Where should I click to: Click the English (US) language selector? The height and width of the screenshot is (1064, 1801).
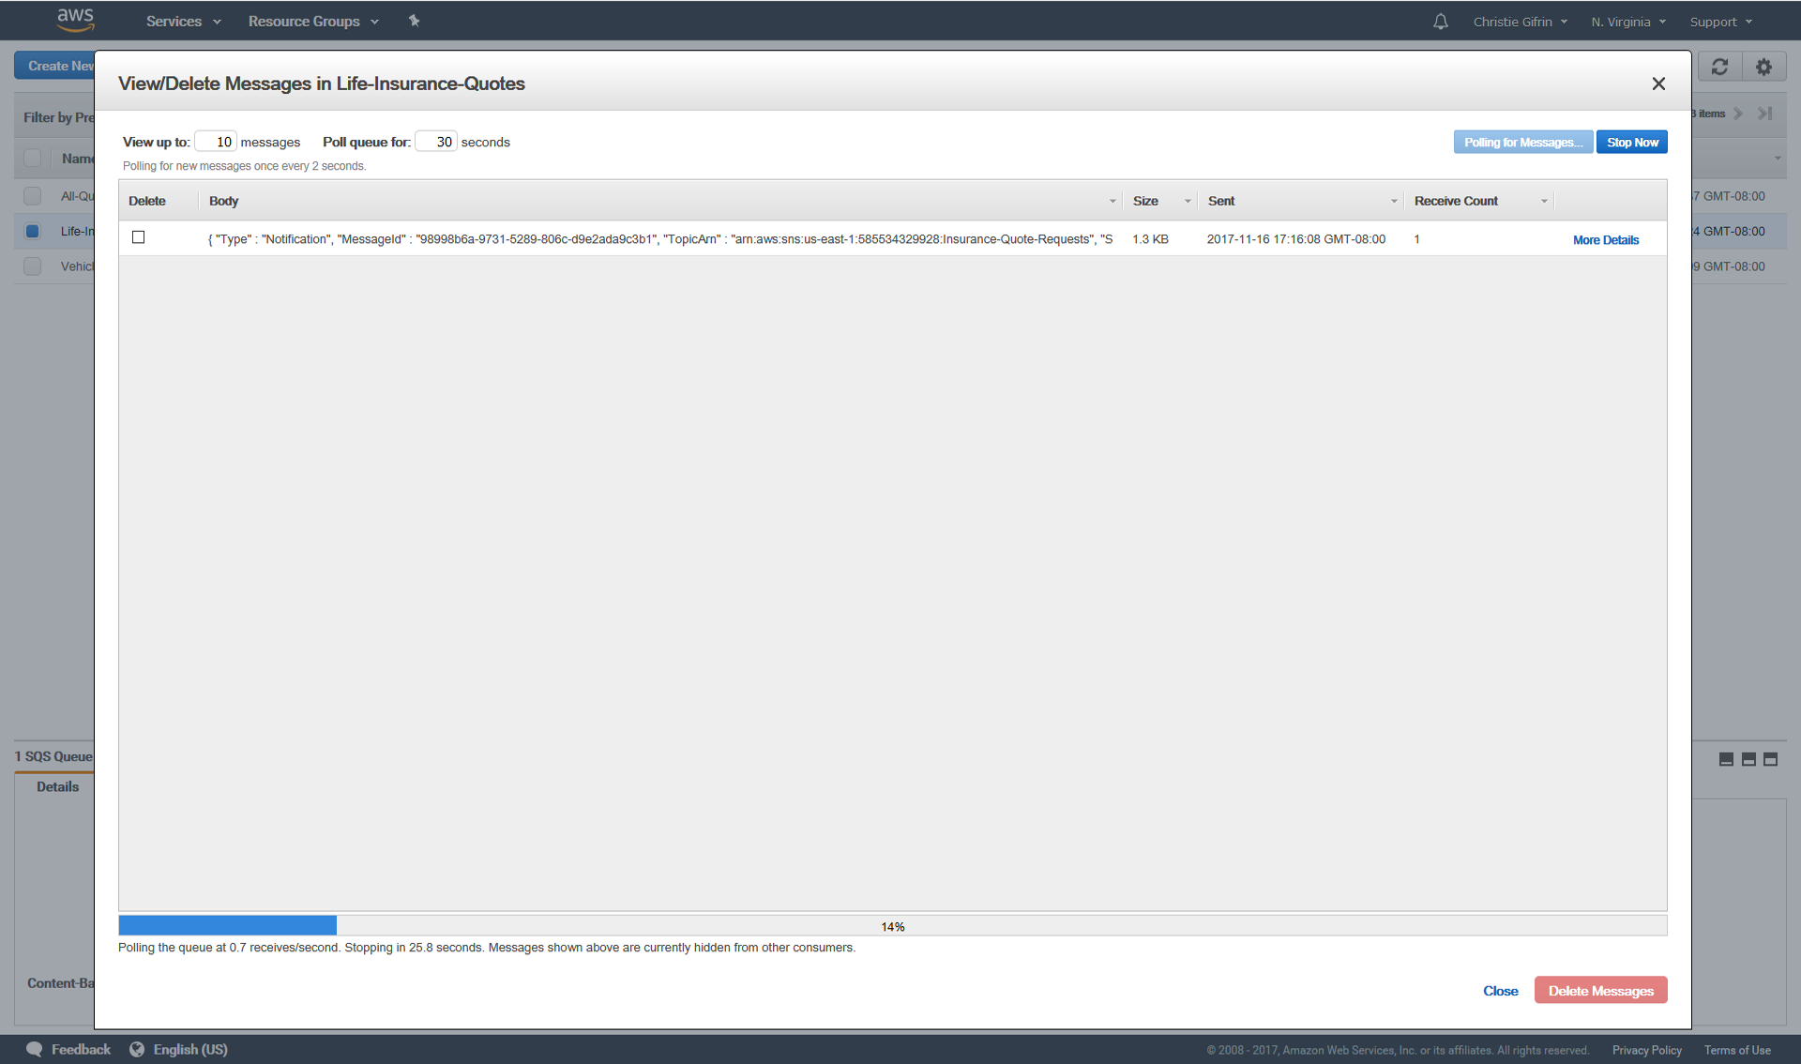(x=190, y=1049)
